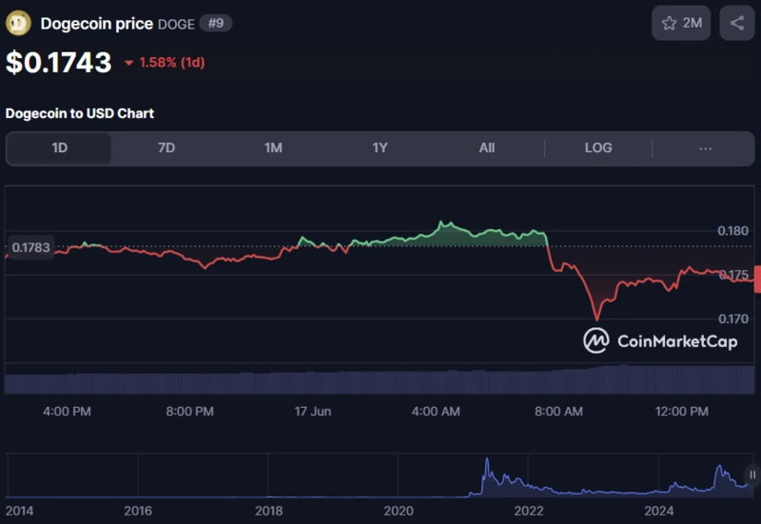Select the 1D chart range
Image resolution: width=761 pixels, height=524 pixels.
tap(59, 148)
